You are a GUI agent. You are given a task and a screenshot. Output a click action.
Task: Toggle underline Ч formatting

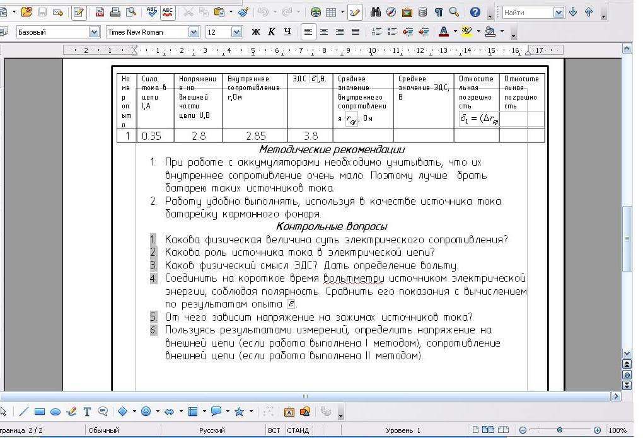tap(287, 32)
